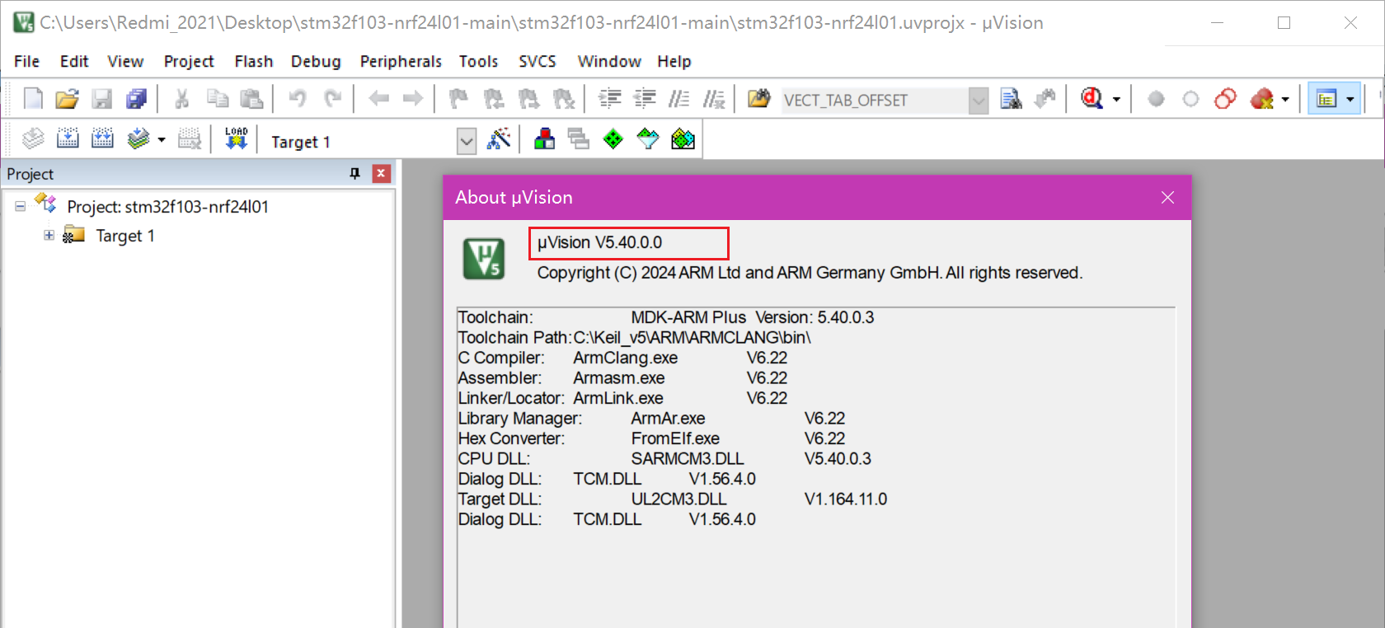This screenshot has width=1385, height=628.
Task: Insert a bookmark with the flag icon
Action: coord(458,99)
